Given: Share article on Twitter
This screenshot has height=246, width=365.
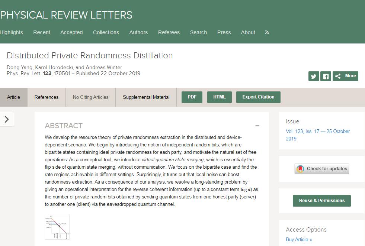Looking at the screenshot, I should click(314, 76).
